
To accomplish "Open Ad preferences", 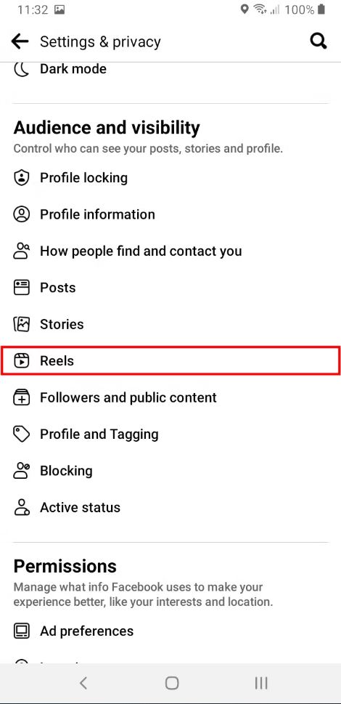I will (170, 631).
